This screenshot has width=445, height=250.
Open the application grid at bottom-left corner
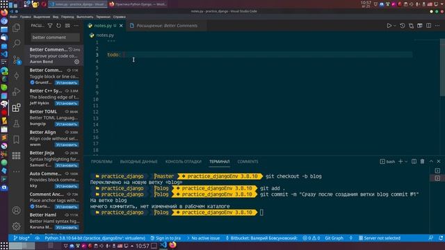click(4, 246)
